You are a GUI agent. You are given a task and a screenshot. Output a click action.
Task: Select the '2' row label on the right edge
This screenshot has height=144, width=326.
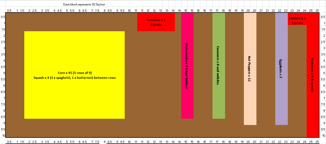tap(322, 36)
